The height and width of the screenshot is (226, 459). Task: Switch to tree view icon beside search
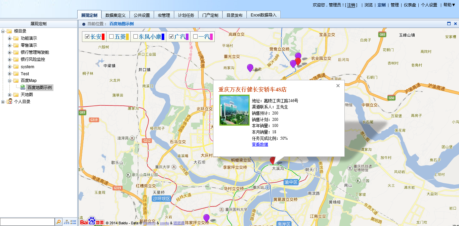(67, 222)
